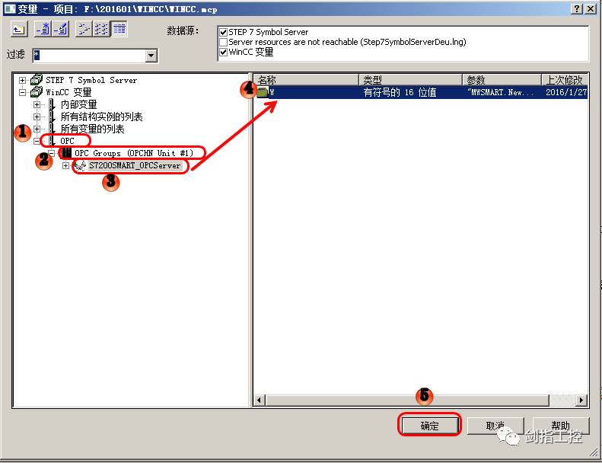Select OPC Groups (OPCHN Unit #1) item
The width and height of the screenshot is (602, 463).
tap(134, 153)
